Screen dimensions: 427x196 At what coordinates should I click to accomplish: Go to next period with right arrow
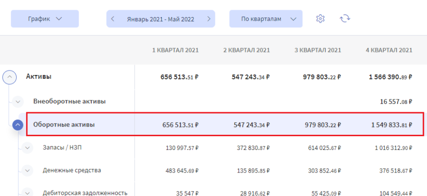[x=209, y=19]
